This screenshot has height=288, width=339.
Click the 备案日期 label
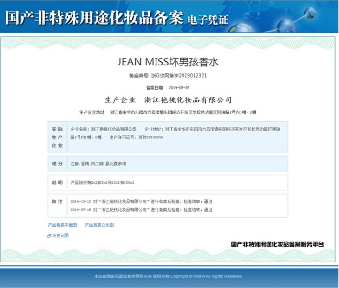[x=154, y=88]
